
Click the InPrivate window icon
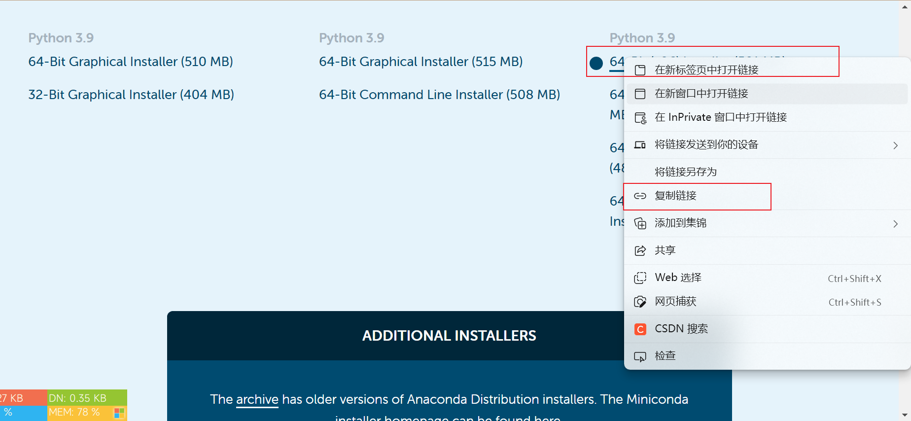[640, 117]
